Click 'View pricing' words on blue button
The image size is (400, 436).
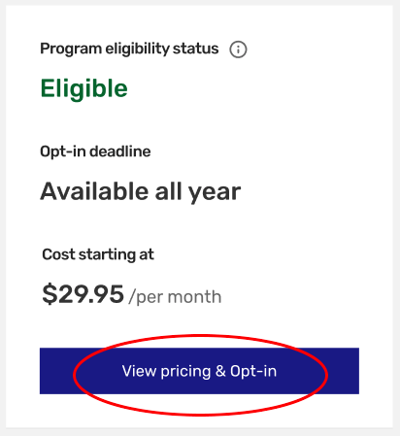coord(166,371)
